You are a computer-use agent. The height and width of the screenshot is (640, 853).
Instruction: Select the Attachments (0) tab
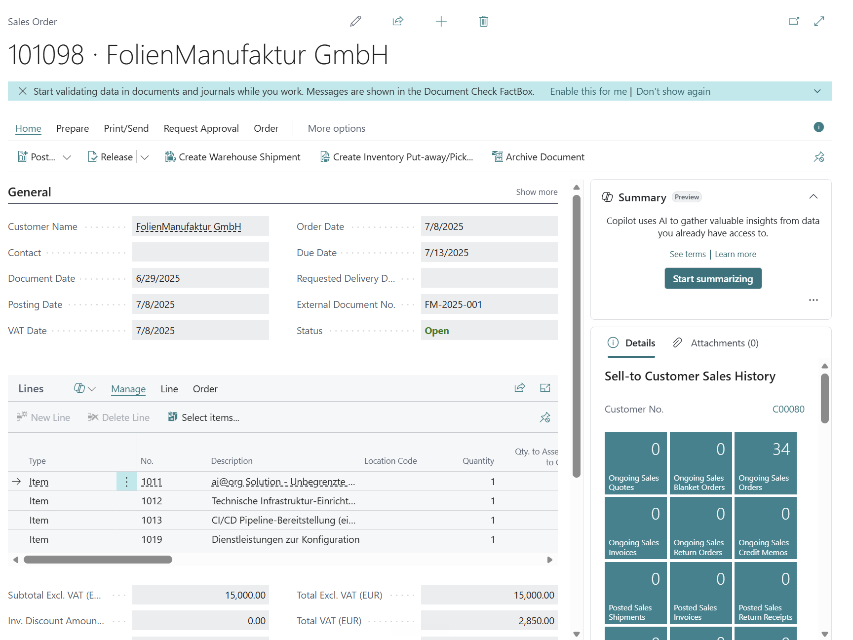pos(715,343)
